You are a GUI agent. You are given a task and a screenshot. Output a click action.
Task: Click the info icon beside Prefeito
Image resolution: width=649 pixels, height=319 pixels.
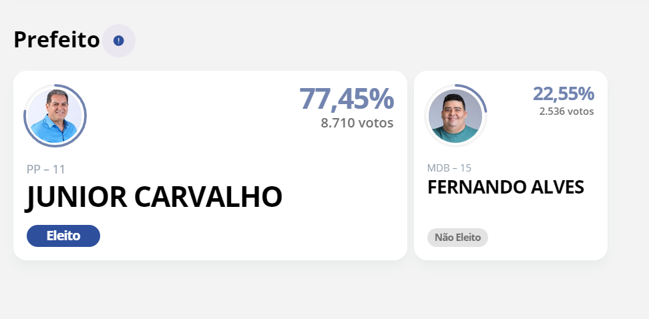pyautogui.click(x=119, y=41)
